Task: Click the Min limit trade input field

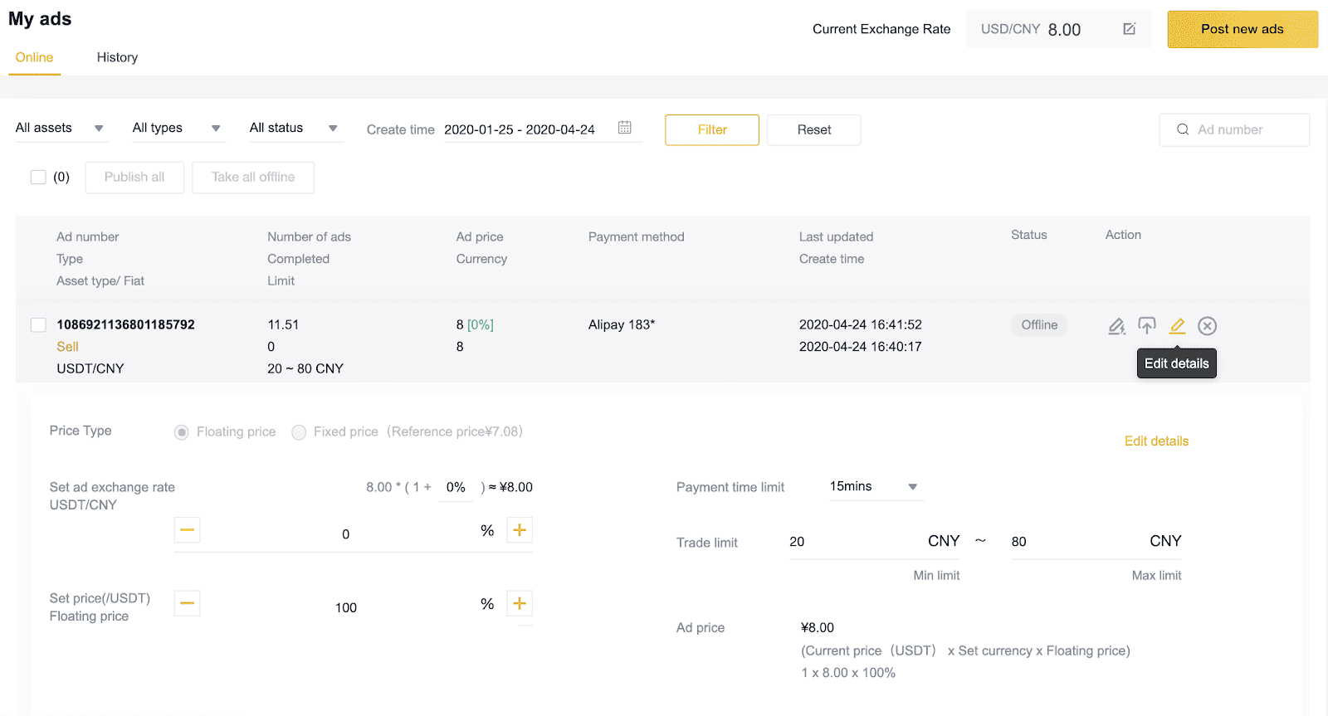Action: [x=875, y=542]
